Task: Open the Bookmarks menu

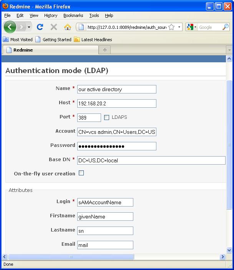Action: click(73, 15)
